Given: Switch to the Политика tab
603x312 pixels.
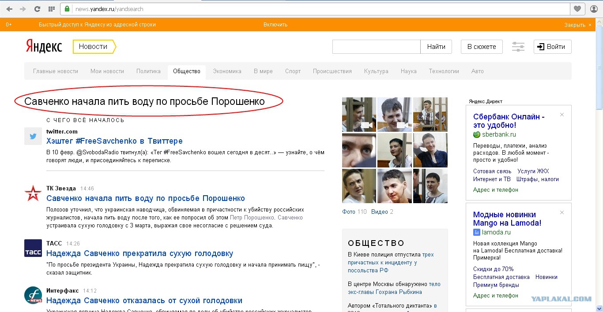Looking at the screenshot, I should pos(148,71).
